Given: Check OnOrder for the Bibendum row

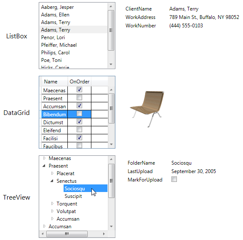Looking at the screenshot, I should pos(79,114).
